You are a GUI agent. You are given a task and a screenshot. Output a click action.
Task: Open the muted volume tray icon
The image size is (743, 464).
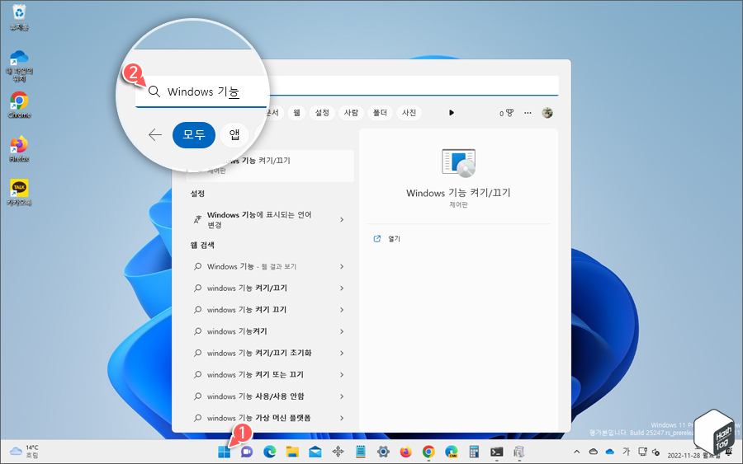point(655,452)
